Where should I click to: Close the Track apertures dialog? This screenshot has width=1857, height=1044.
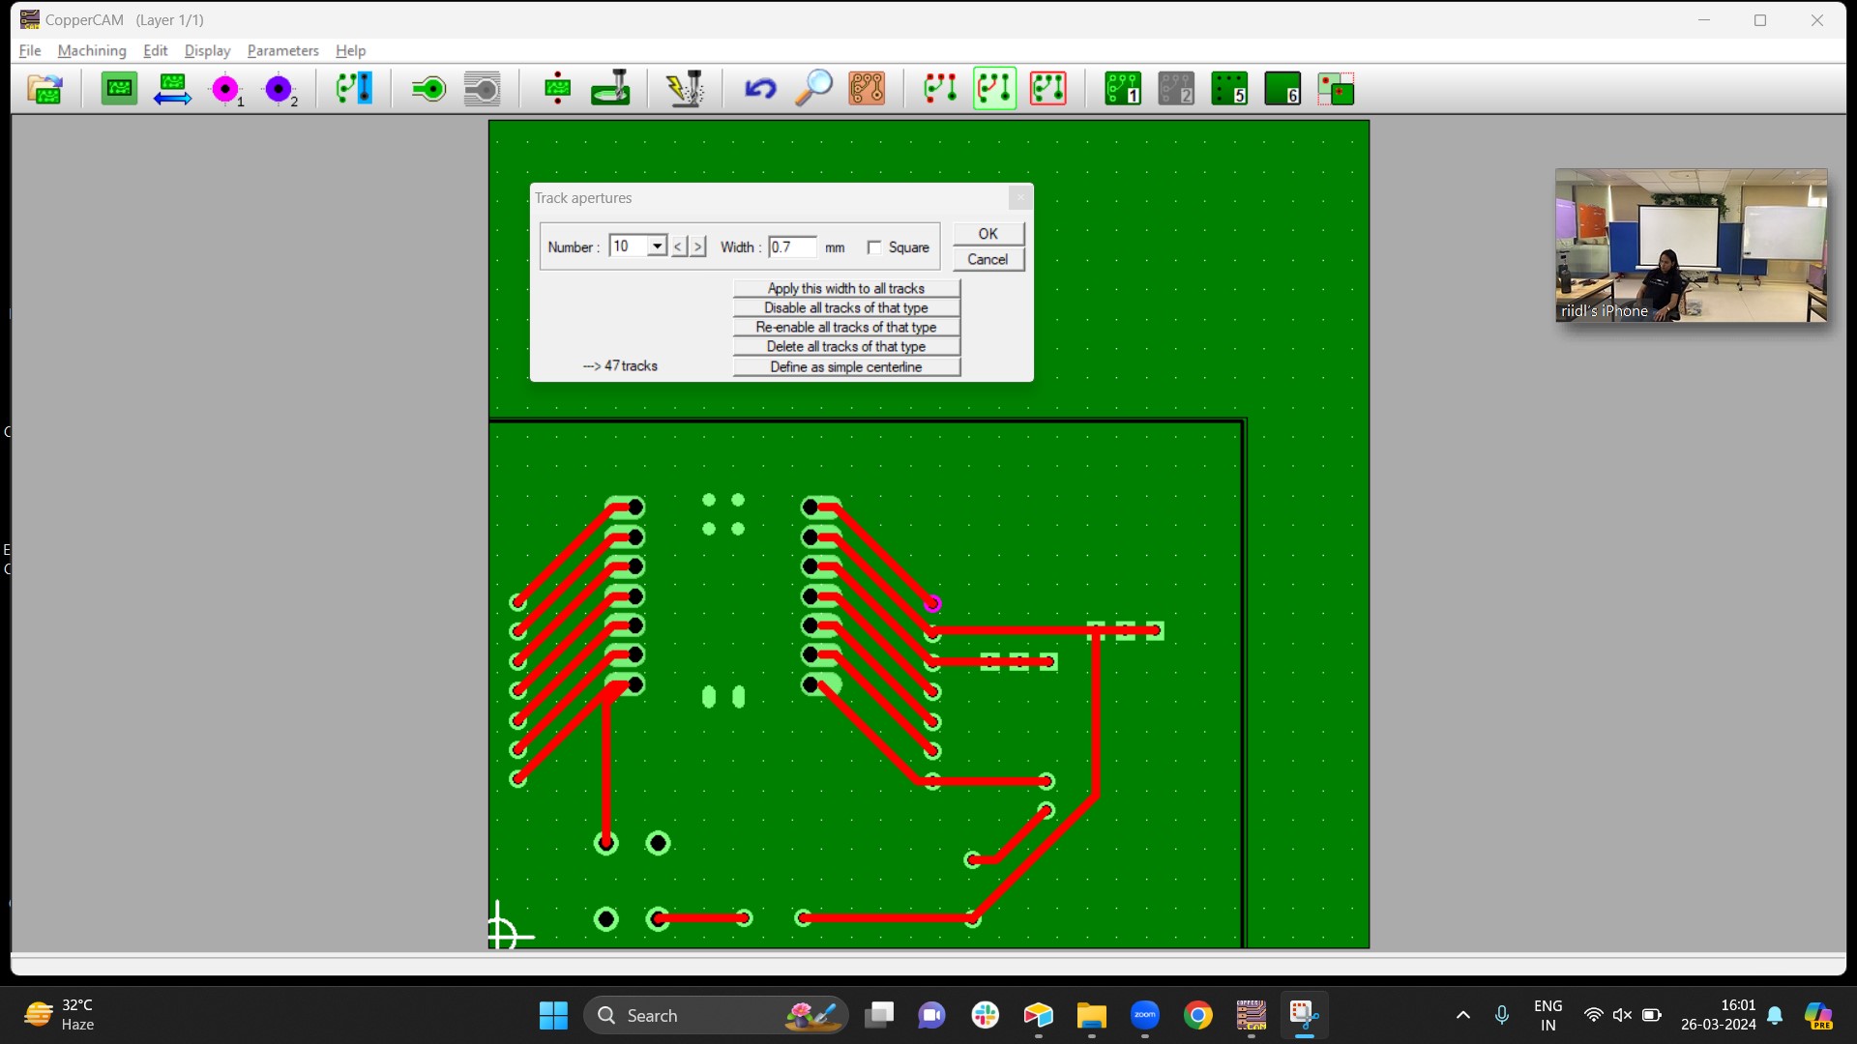point(1020,198)
